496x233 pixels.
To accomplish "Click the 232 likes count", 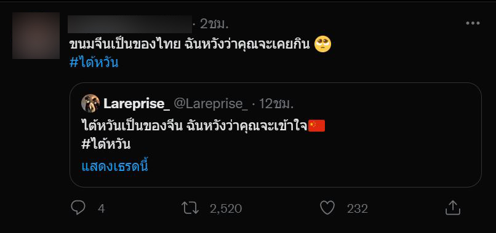I will [x=358, y=208].
